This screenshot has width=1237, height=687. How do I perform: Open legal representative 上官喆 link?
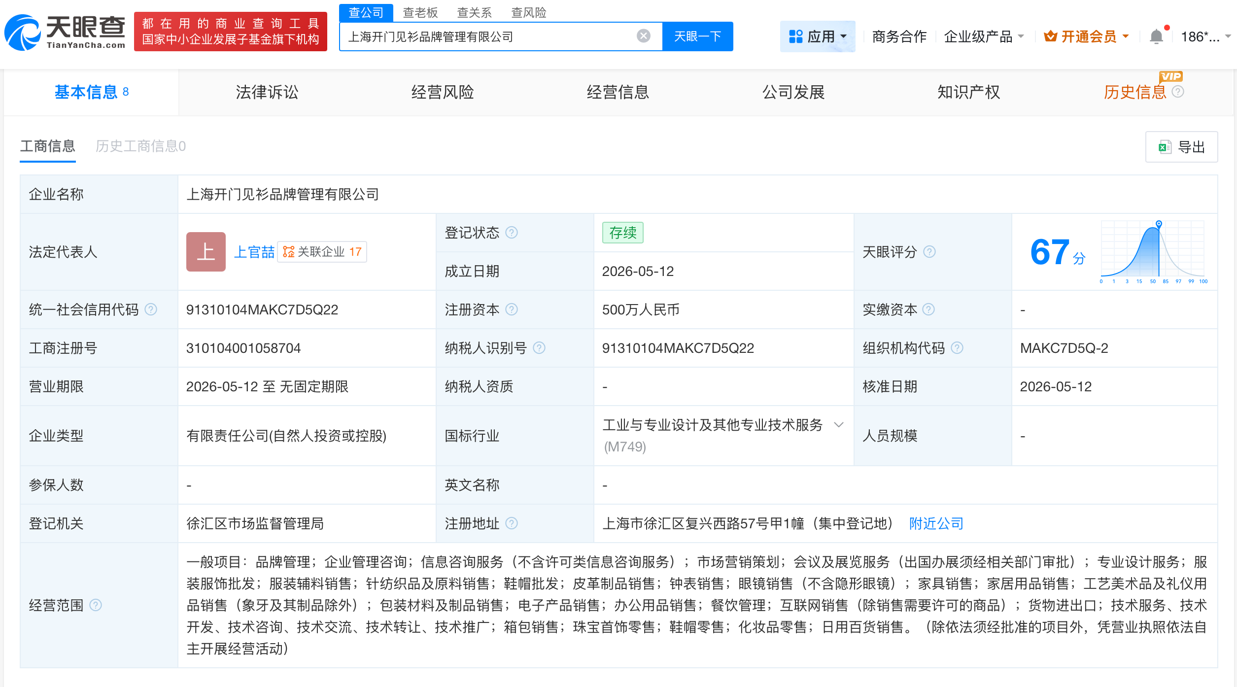(x=254, y=252)
